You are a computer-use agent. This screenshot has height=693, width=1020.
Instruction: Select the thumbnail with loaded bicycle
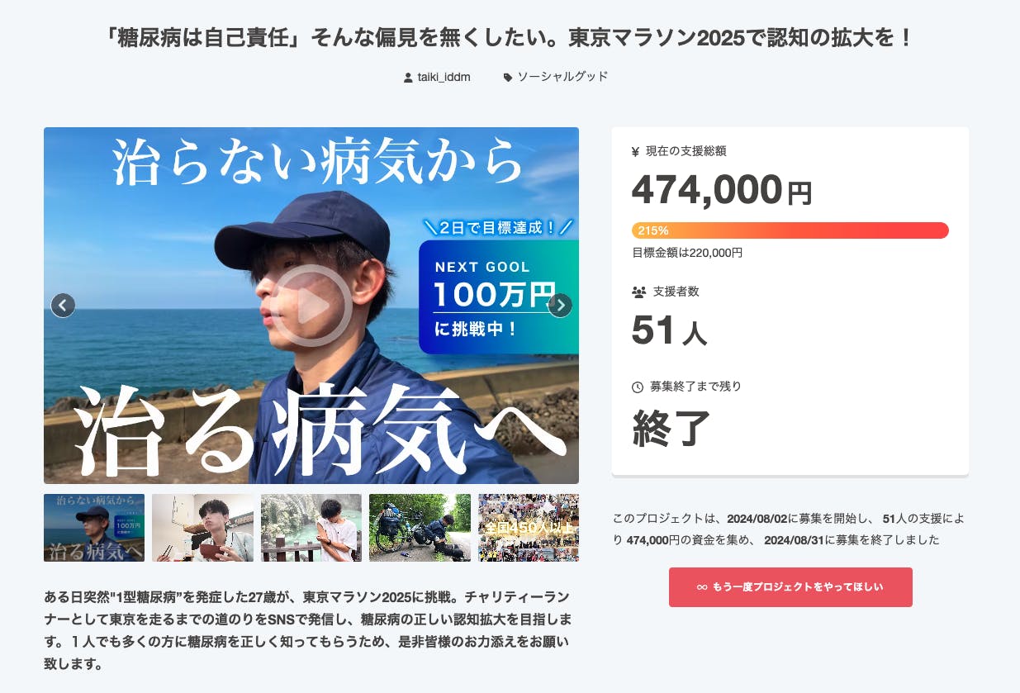tap(420, 528)
